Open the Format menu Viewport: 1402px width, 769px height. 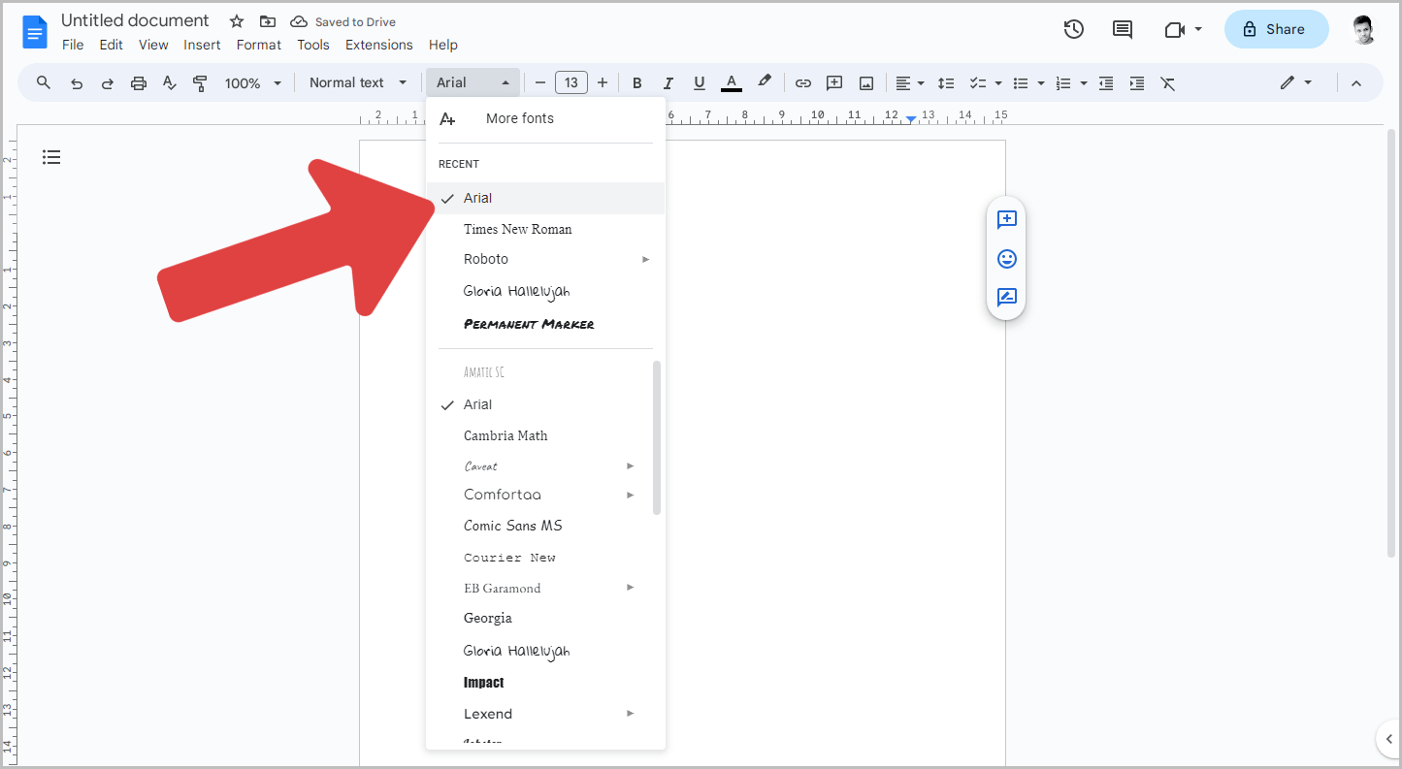coord(259,45)
